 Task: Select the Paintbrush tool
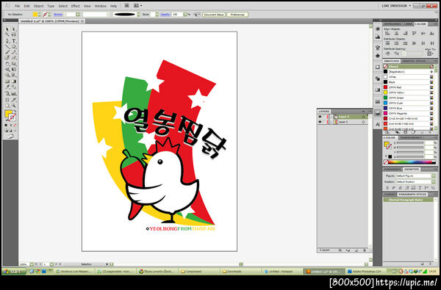pos(7,52)
